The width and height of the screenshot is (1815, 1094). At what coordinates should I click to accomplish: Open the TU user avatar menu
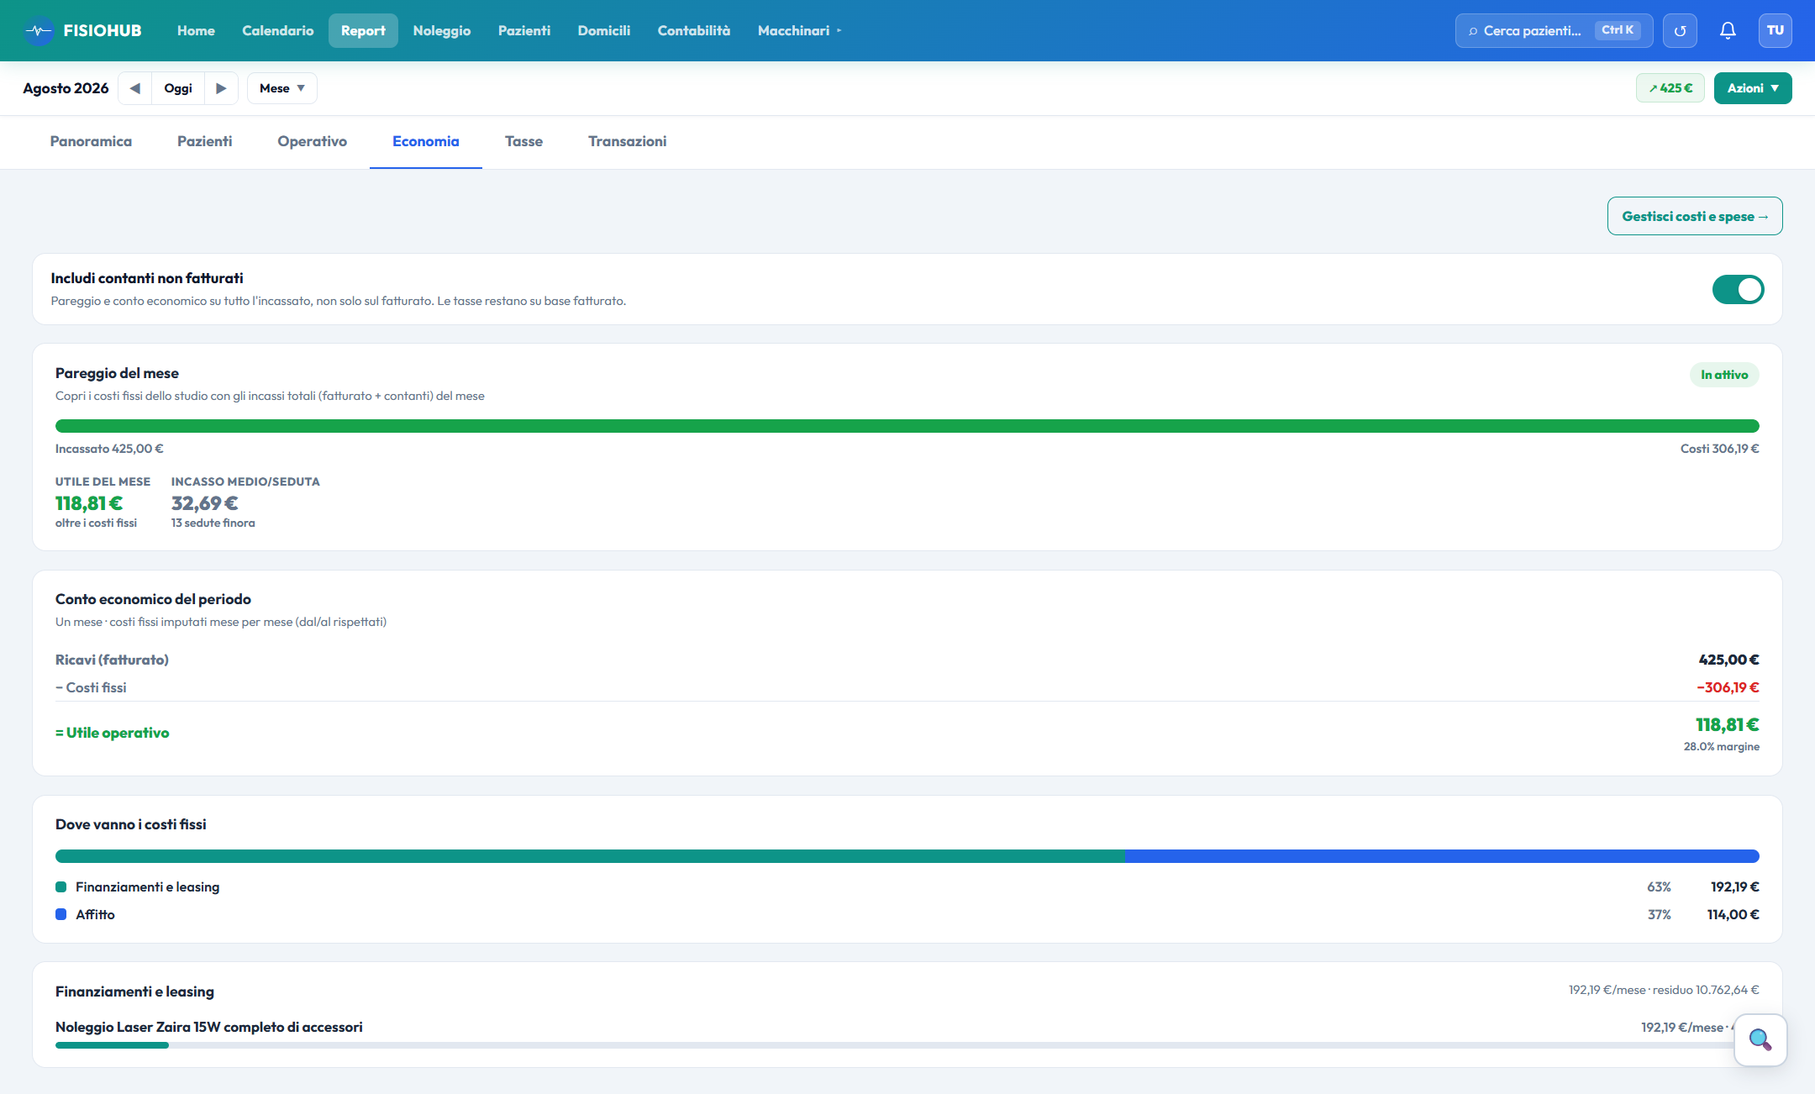[x=1775, y=31]
